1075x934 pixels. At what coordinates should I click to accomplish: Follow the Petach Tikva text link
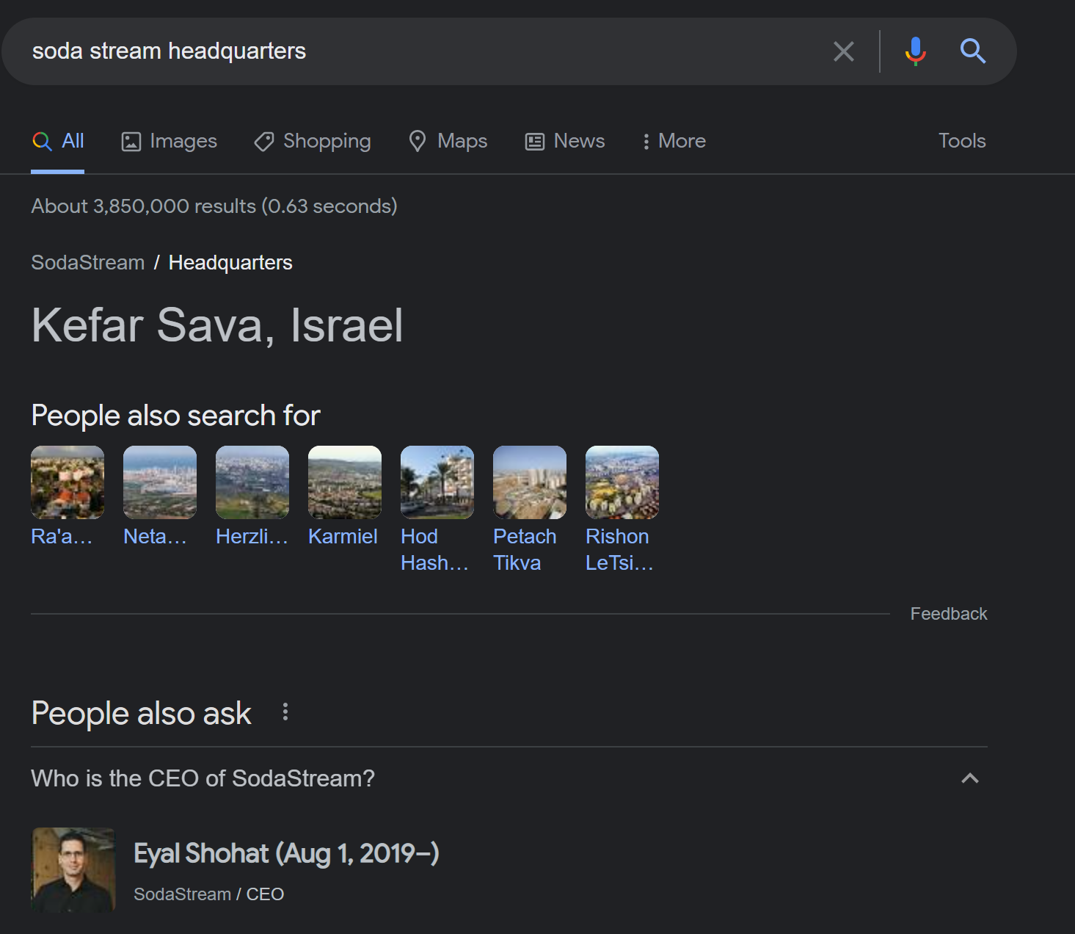pos(525,550)
